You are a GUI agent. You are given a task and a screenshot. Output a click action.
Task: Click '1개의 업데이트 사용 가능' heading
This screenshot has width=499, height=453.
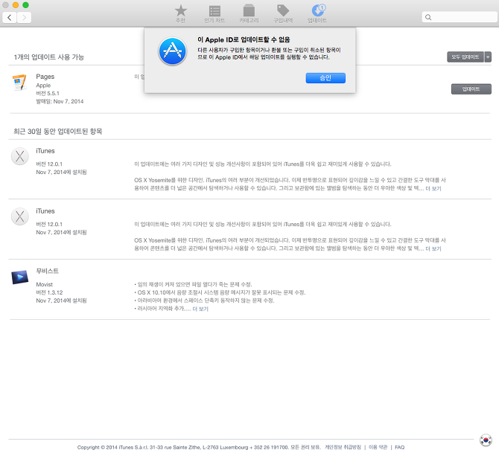pos(48,57)
